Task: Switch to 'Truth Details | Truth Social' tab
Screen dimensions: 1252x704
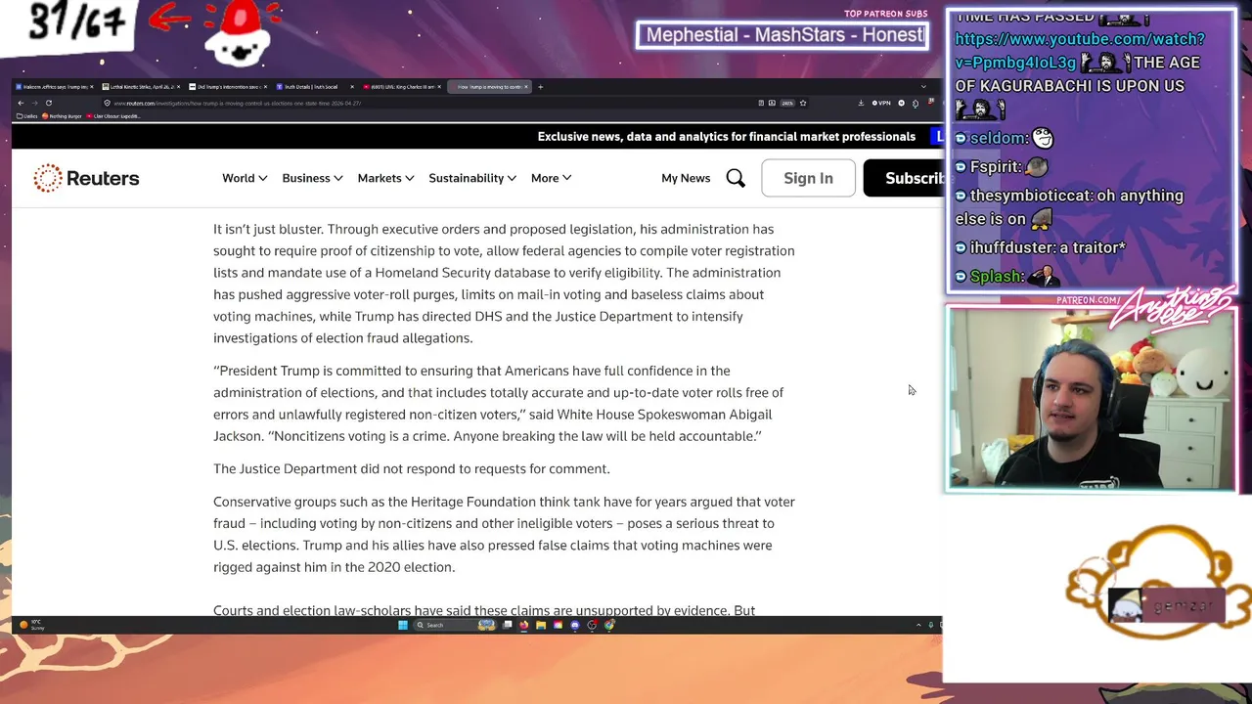Action: (314, 87)
